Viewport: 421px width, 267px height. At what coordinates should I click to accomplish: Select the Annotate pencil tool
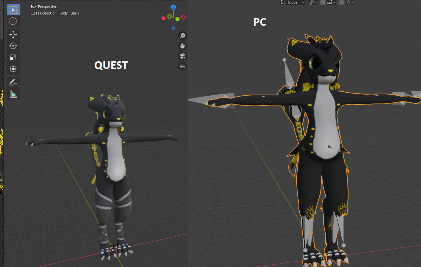tap(13, 82)
